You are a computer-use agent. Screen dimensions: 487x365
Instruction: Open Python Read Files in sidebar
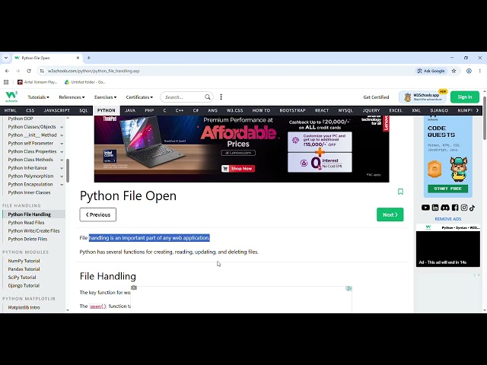coord(26,223)
